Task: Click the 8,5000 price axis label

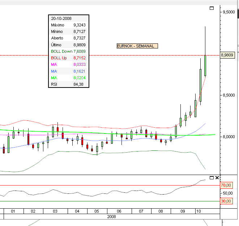Action: point(229,95)
